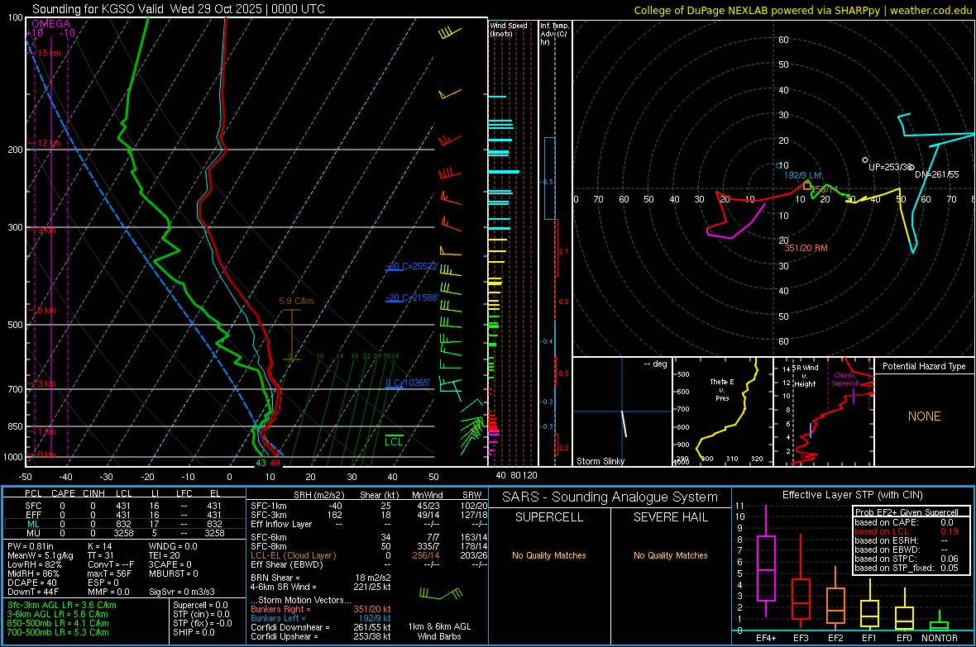Screen dimensions: 976x647
Task: Click the Storm Slinky panel label
Action: (x=600, y=461)
